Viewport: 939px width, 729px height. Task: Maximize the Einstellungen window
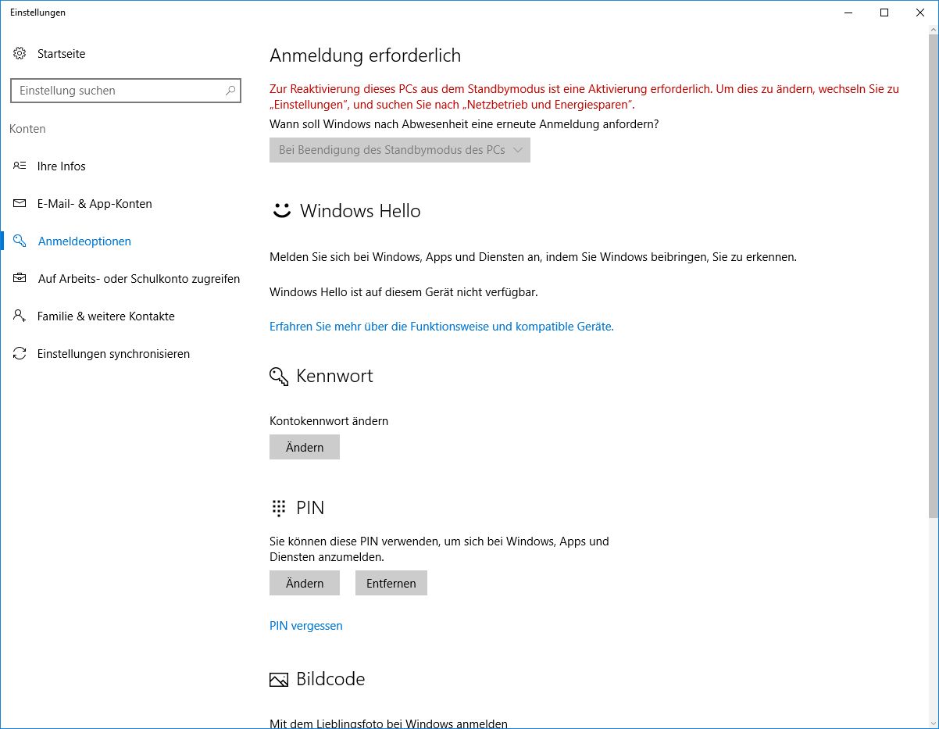point(884,13)
